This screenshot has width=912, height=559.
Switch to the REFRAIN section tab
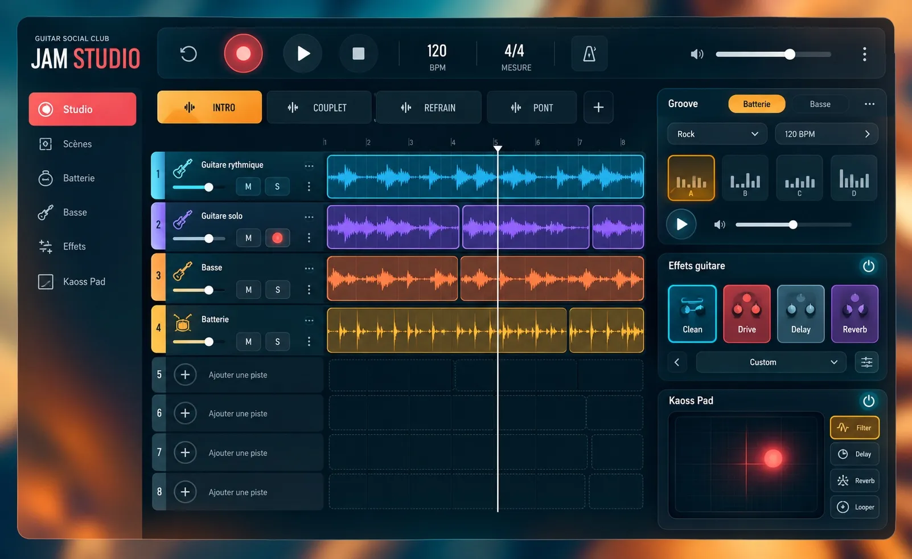[x=429, y=107]
